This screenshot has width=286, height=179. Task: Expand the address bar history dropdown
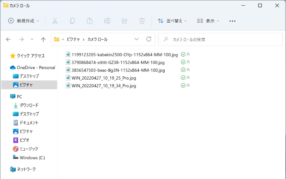[136, 39]
